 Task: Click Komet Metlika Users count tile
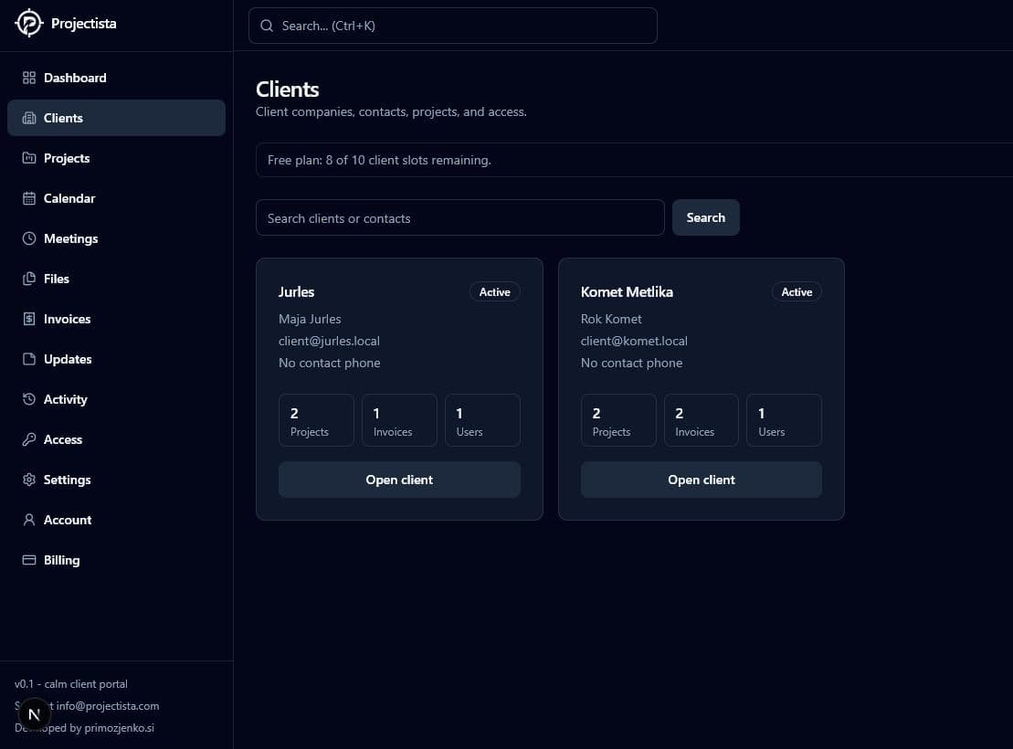click(x=785, y=420)
